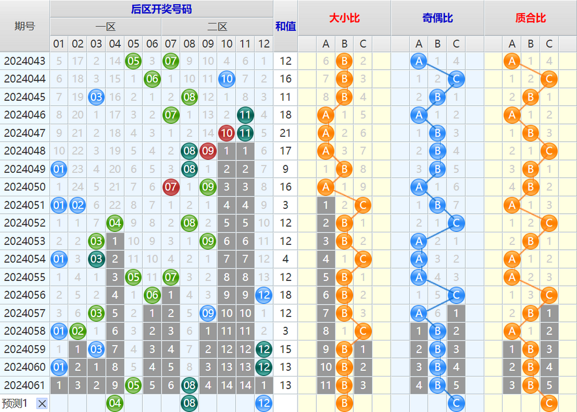Click 大小比 orange B ball in 预测1 row

click(345, 403)
